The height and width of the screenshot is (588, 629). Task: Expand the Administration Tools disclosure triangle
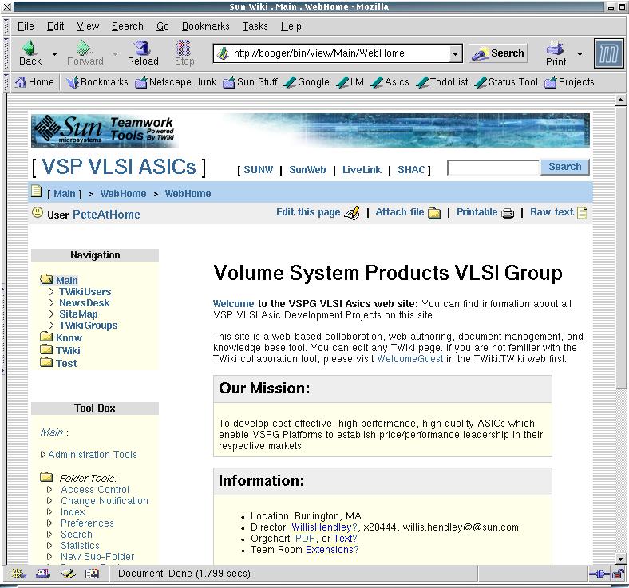pyautogui.click(x=43, y=455)
